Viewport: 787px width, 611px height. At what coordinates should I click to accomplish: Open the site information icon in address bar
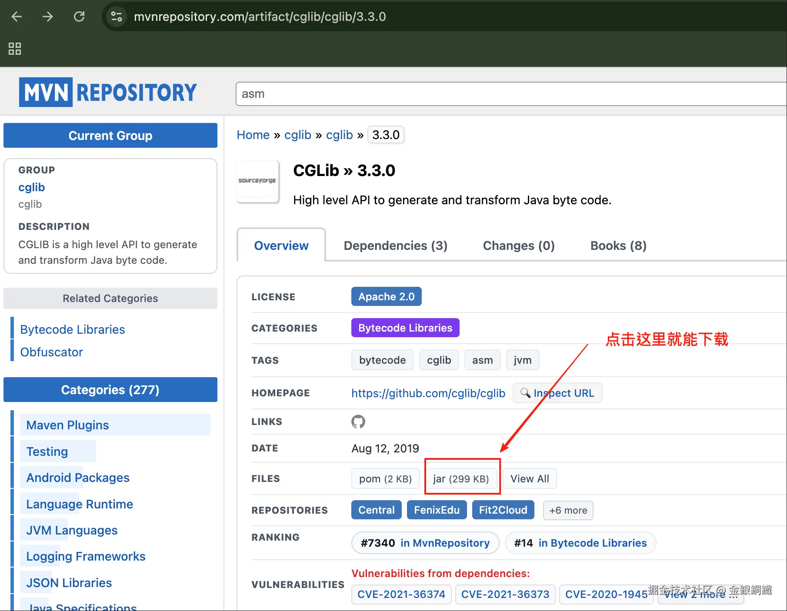point(117,17)
